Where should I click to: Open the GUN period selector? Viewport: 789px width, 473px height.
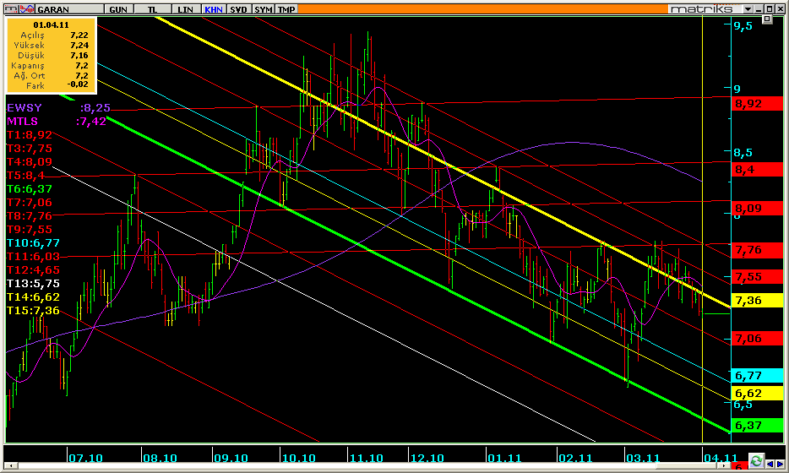(x=118, y=8)
